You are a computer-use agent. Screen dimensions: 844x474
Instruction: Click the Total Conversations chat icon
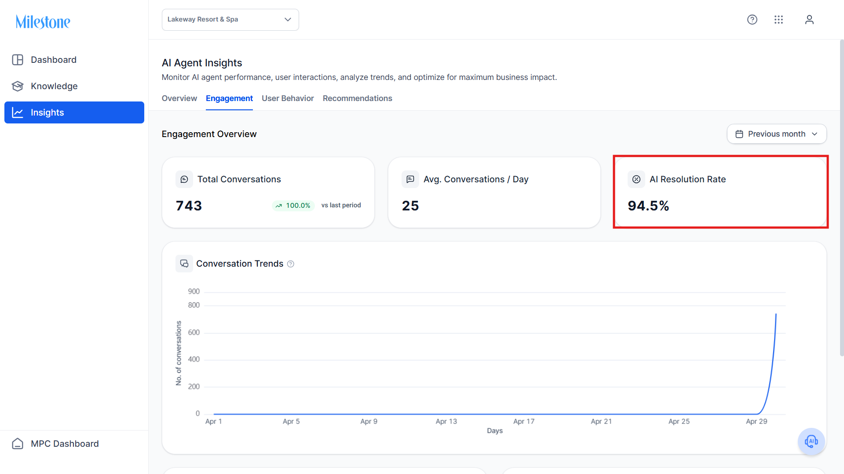[x=184, y=179]
